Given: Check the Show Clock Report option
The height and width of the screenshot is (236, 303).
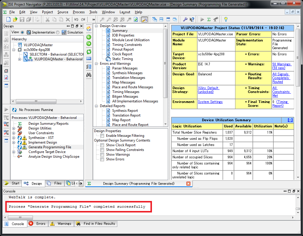Looking at the screenshot, I should coord(102,145).
